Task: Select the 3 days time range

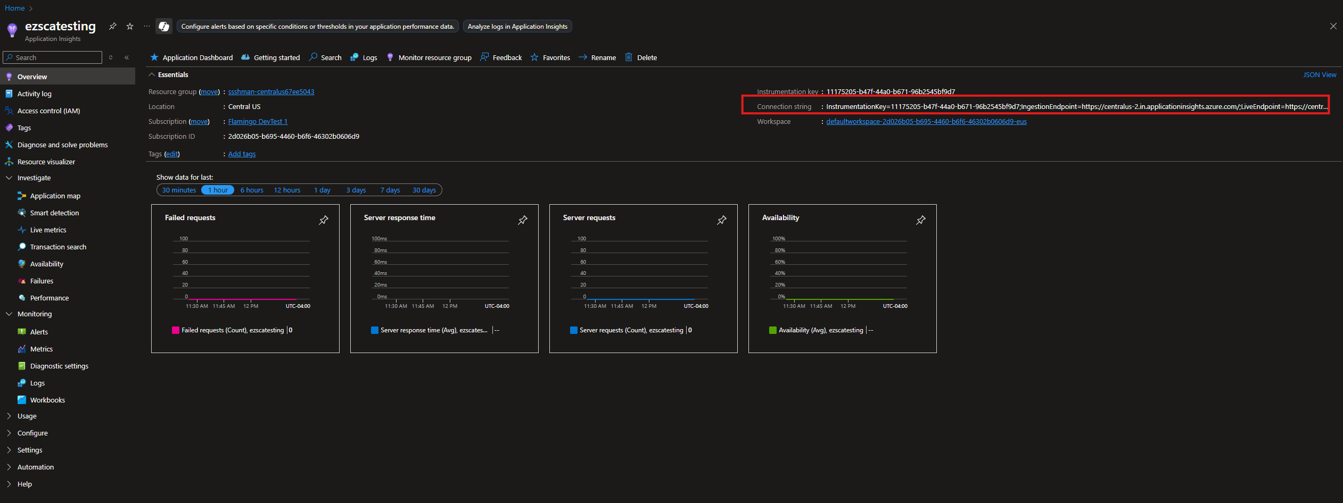Action: pyautogui.click(x=356, y=190)
